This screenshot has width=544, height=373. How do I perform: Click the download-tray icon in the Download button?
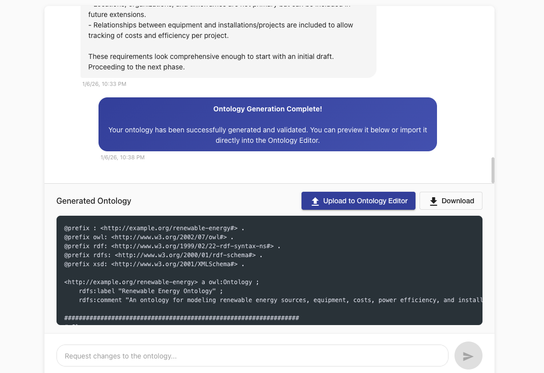tap(433, 201)
